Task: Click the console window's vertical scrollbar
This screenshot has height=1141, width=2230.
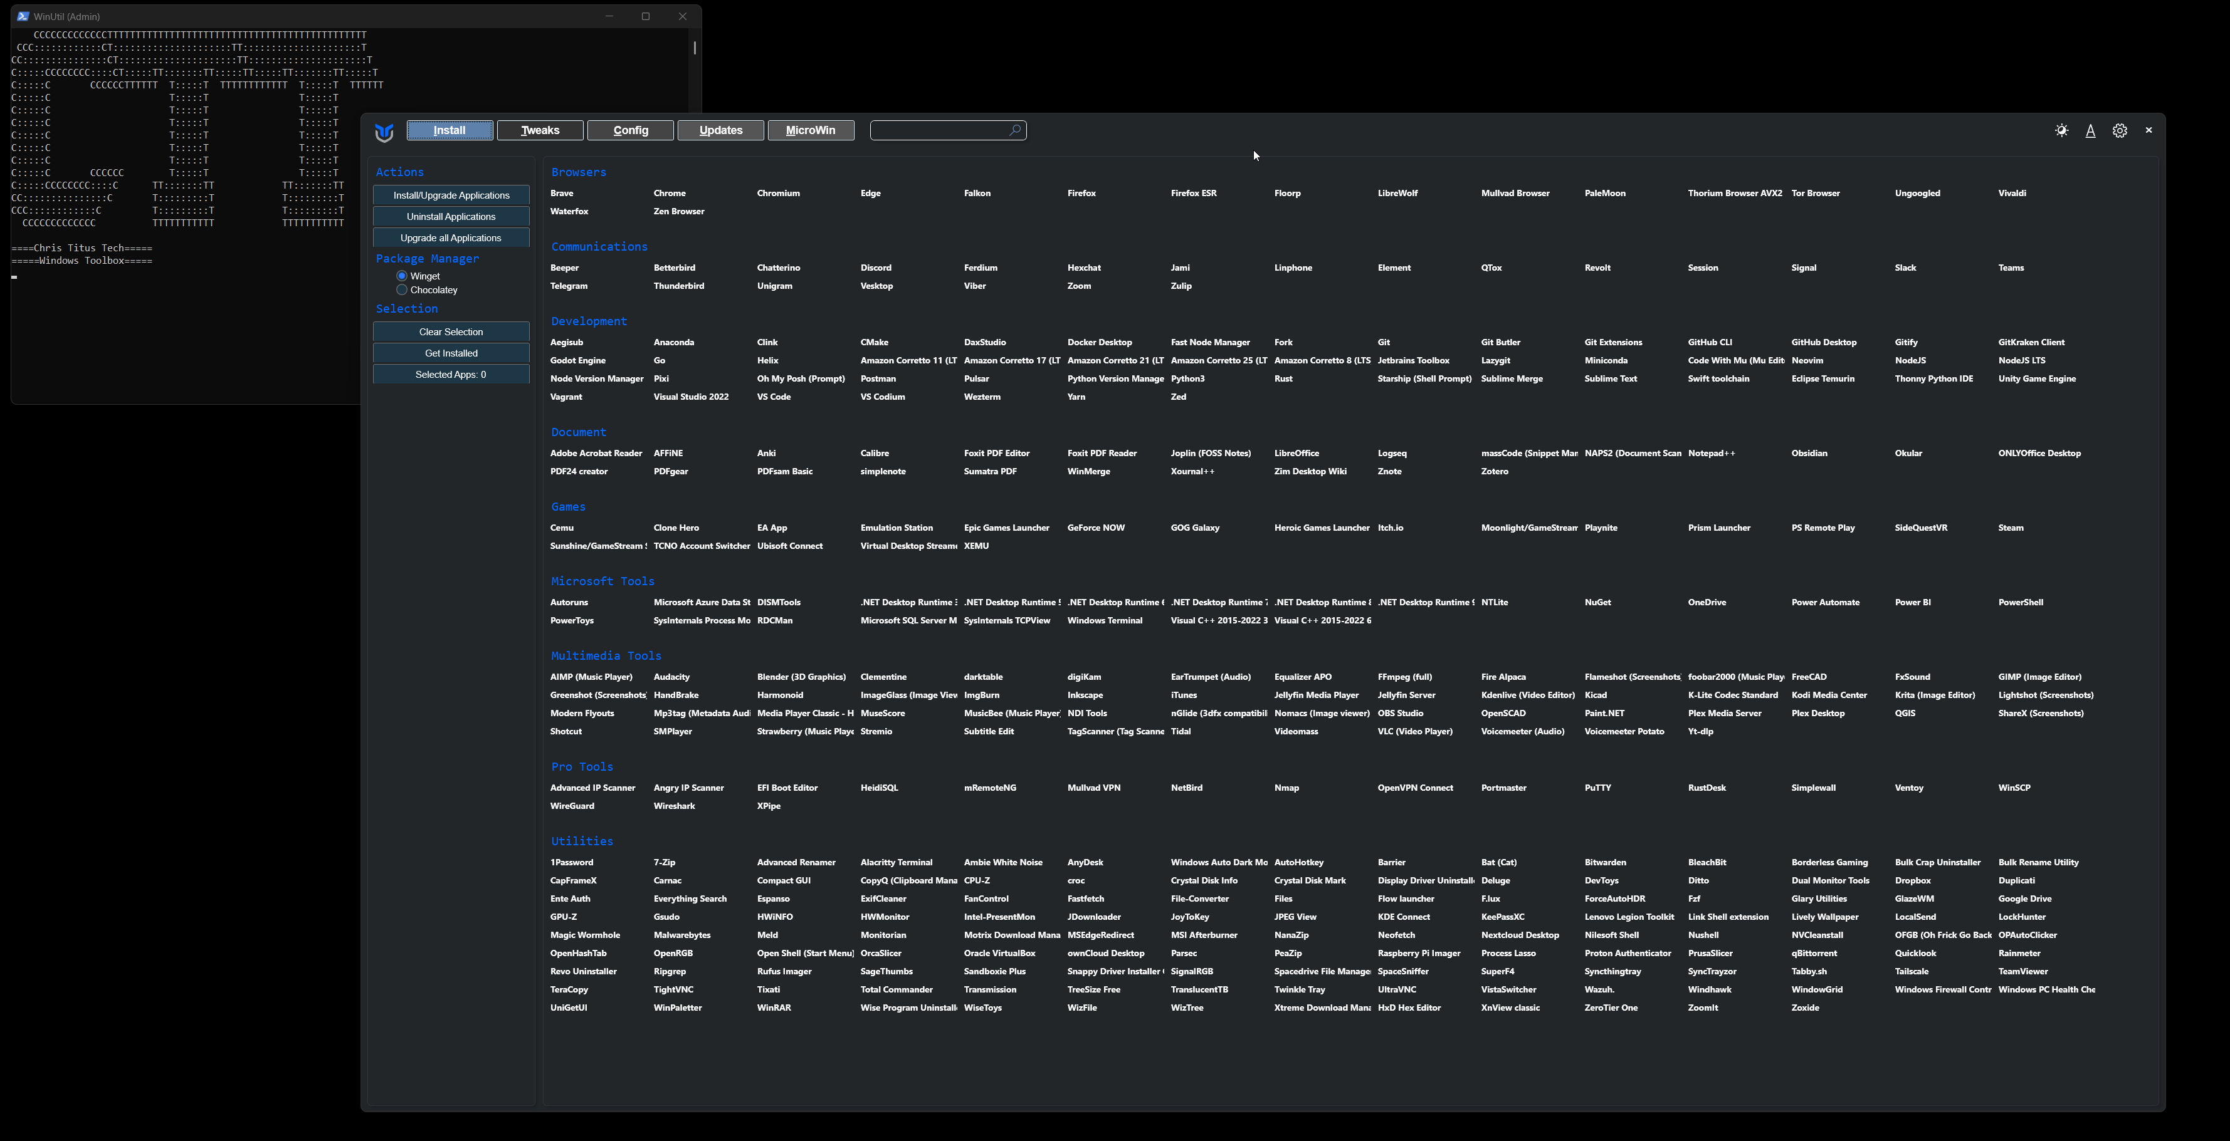Action: click(694, 48)
